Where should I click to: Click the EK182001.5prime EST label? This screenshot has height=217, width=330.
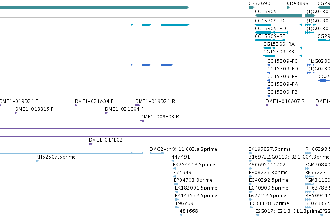pyautogui.click(x=196, y=188)
